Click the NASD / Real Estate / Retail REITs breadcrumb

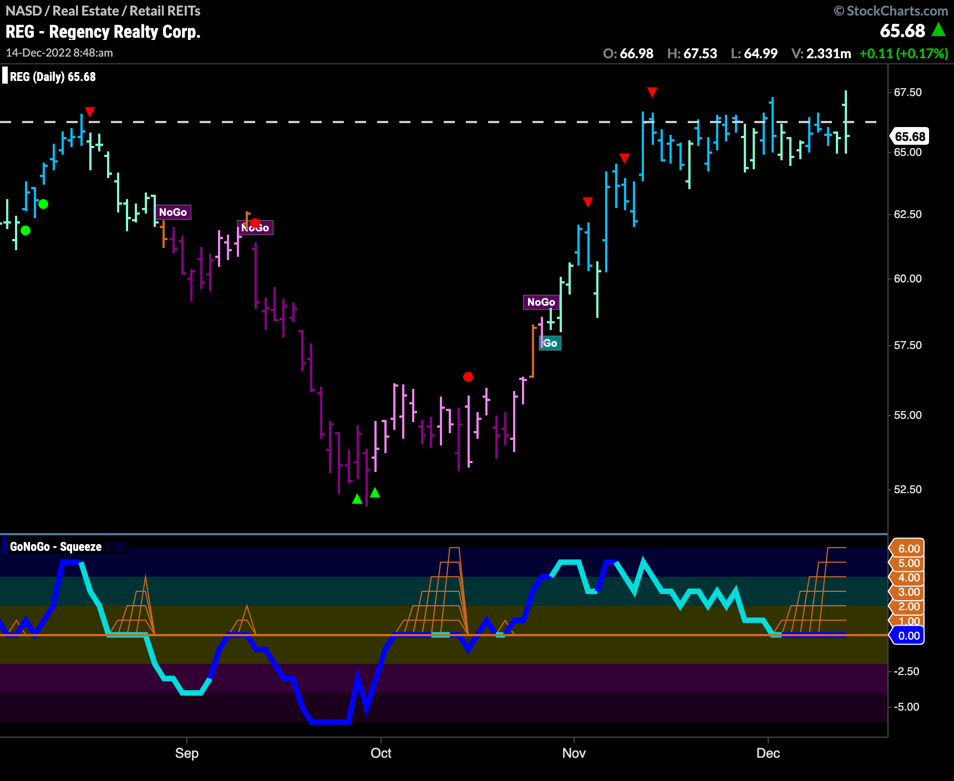103,11
